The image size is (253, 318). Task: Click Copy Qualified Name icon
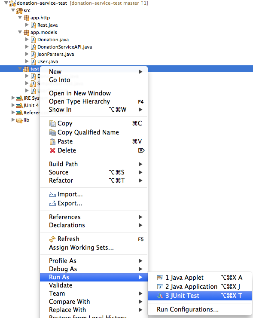click(52, 132)
